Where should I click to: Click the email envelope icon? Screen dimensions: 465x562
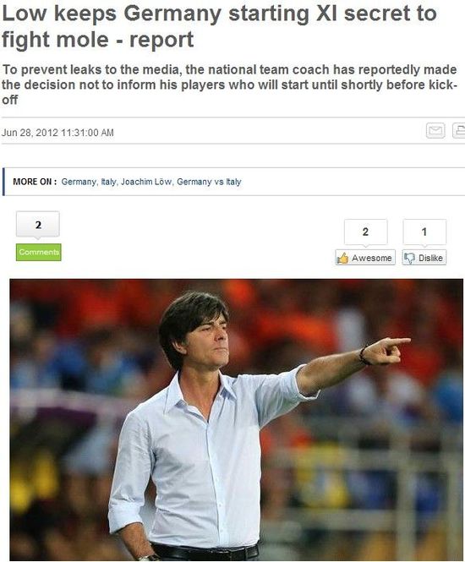pyautogui.click(x=435, y=130)
